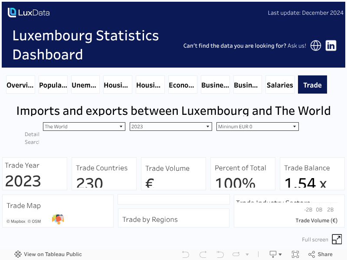
Task: Click the View on Tableau Public icon
Action: pos(18,254)
